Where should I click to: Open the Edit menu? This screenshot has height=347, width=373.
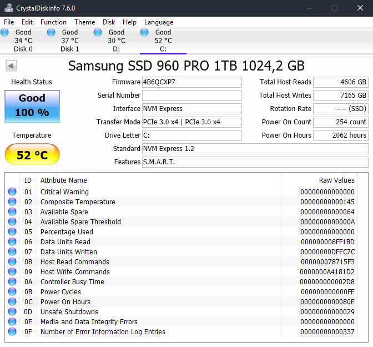coord(27,22)
